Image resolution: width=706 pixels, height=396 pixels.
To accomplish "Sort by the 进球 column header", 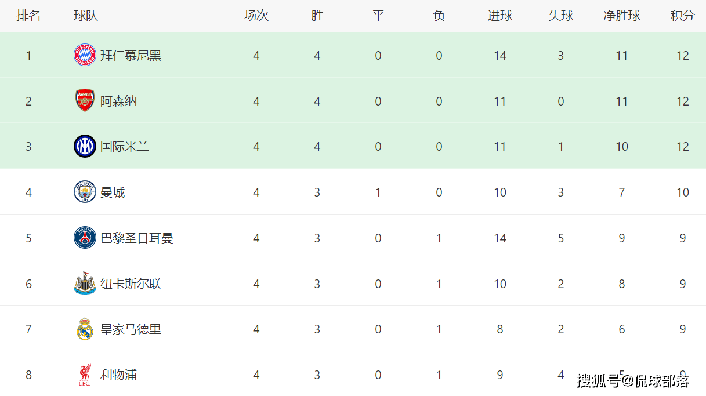I will pyautogui.click(x=500, y=16).
